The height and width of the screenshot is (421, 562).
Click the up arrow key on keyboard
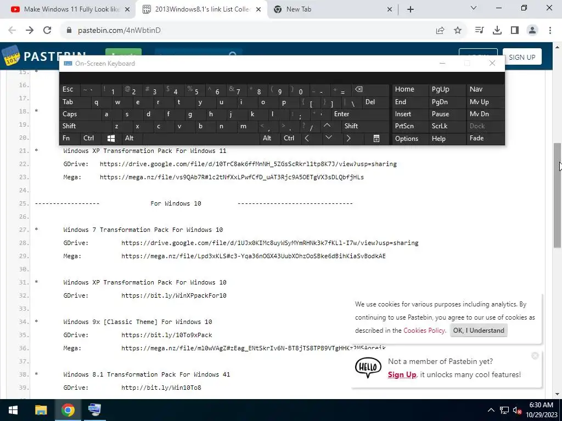pos(327,126)
